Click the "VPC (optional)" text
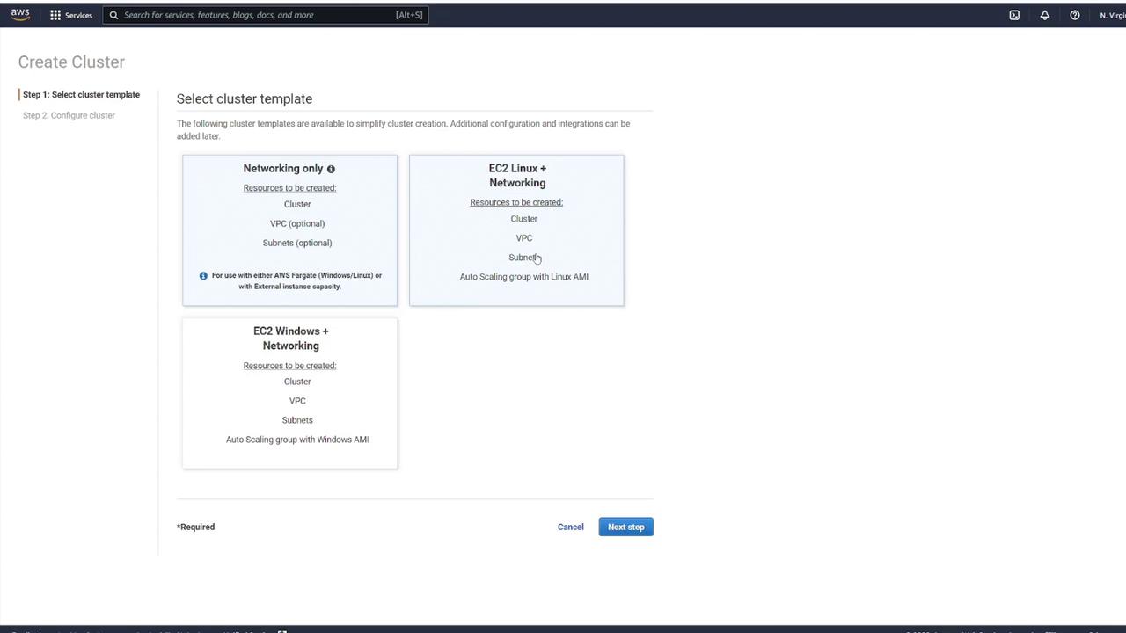 (x=297, y=223)
